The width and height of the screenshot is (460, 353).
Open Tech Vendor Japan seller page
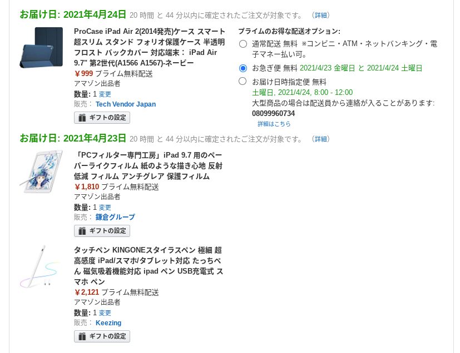(x=126, y=104)
